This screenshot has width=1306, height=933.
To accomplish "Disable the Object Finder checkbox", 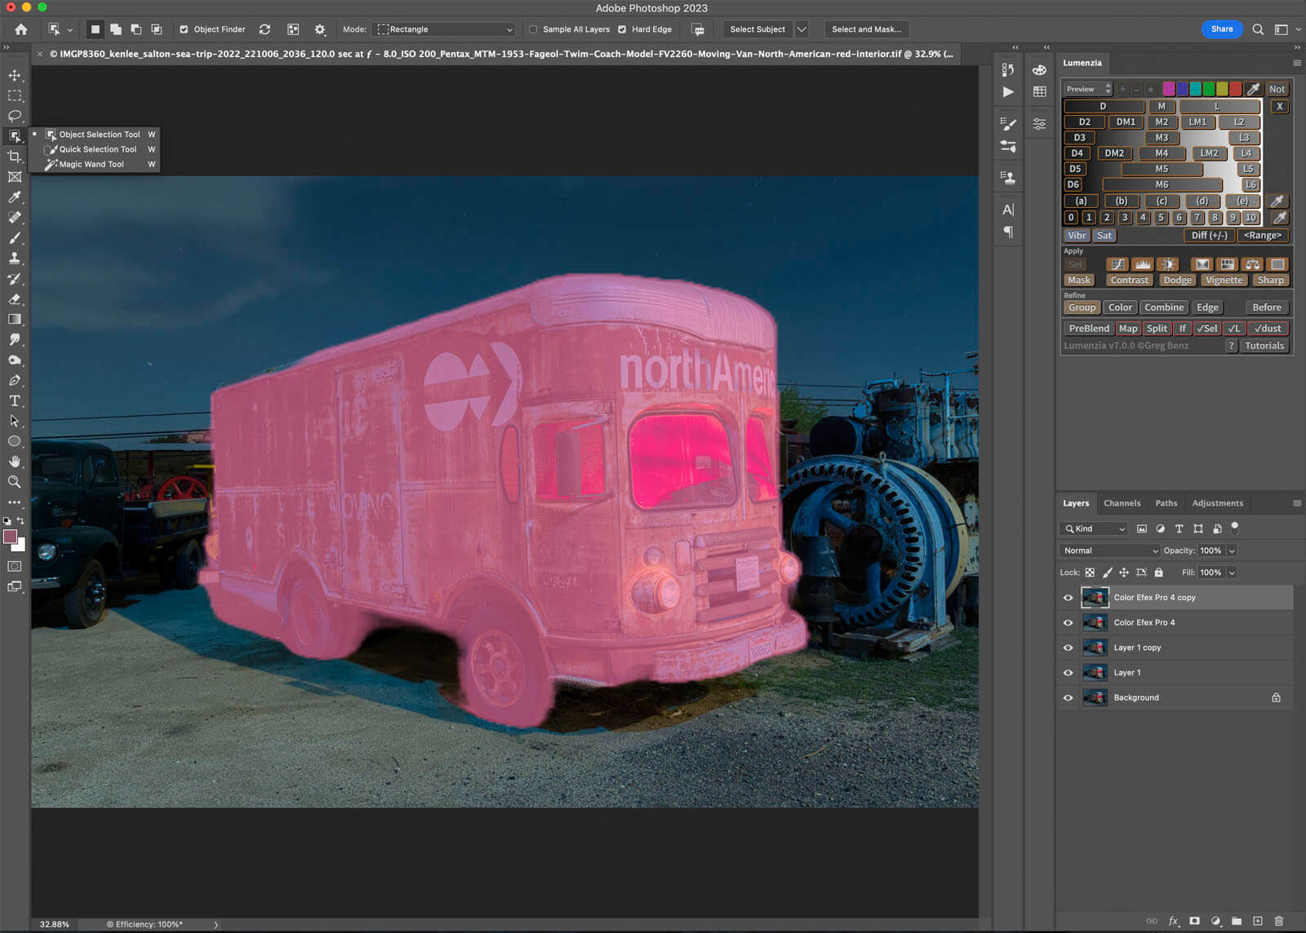I will (x=184, y=29).
